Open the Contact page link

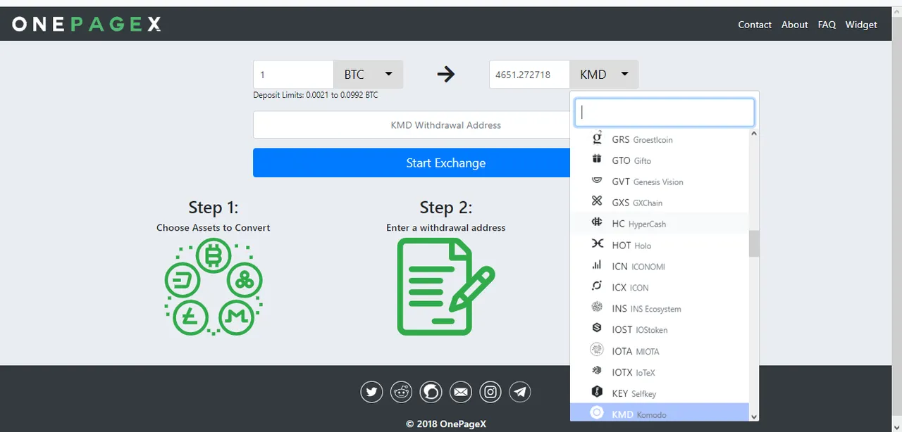pyautogui.click(x=755, y=25)
